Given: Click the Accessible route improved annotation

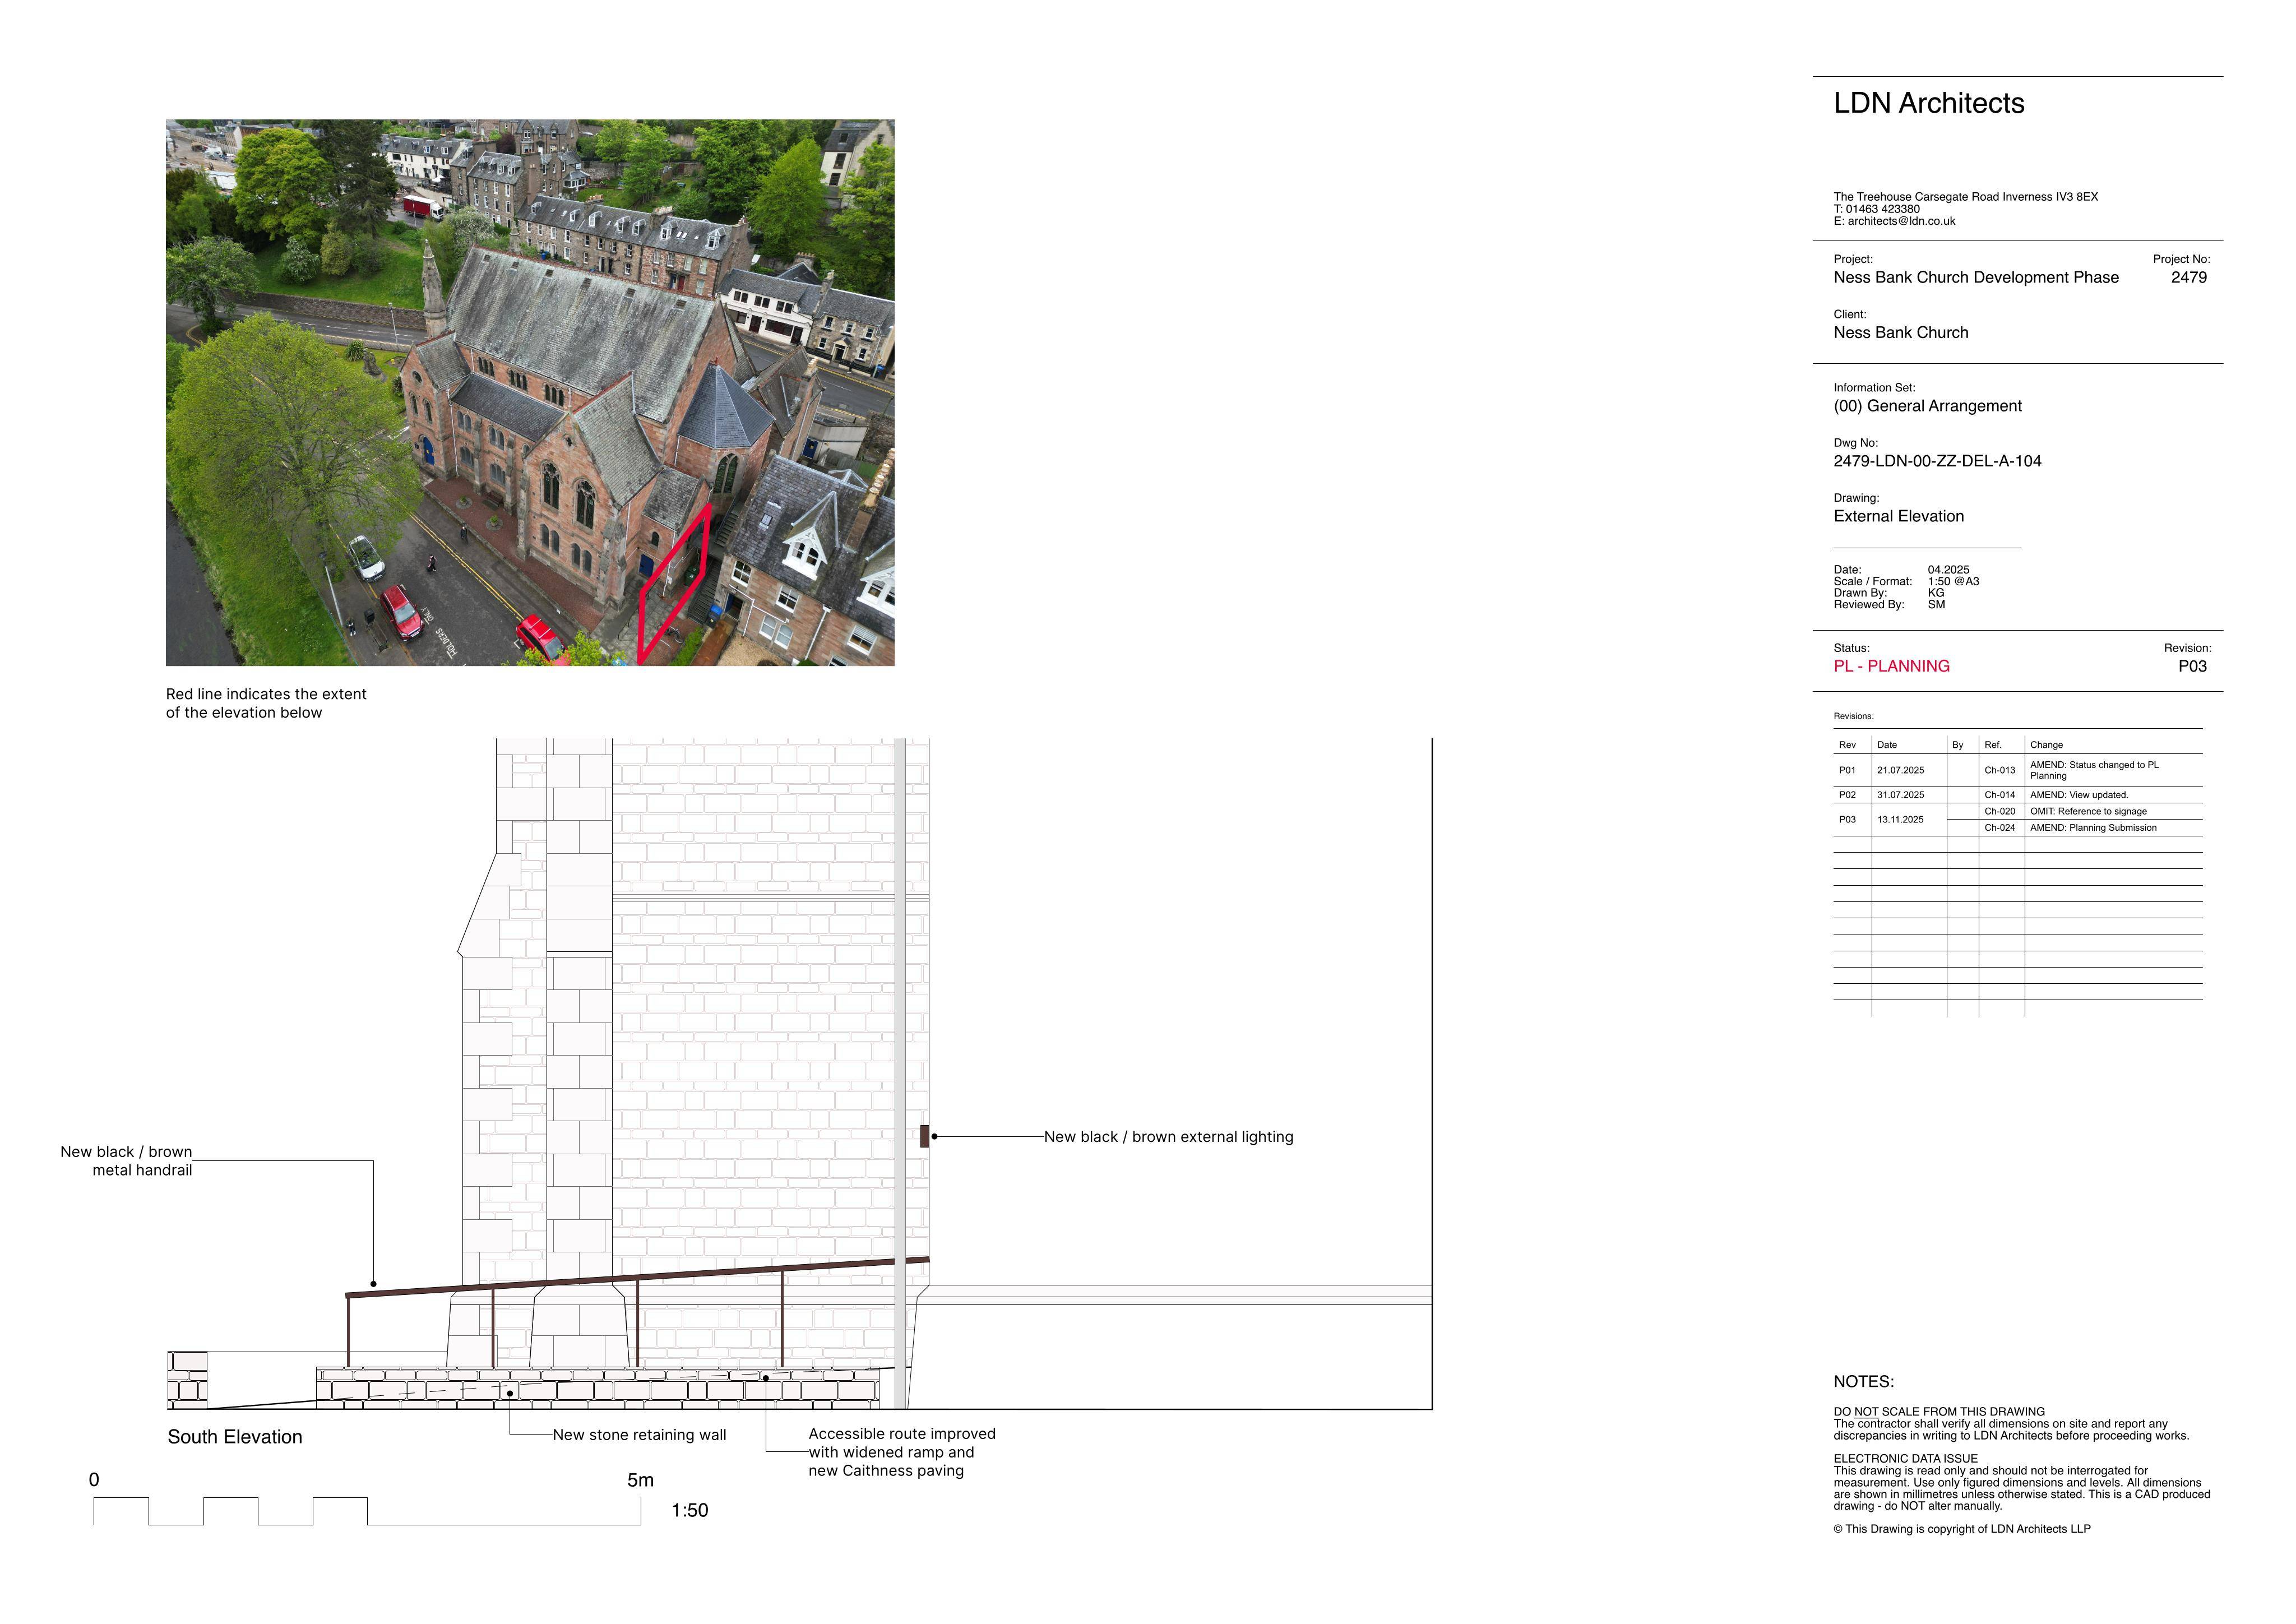Looking at the screenshot, I should (901, 1452).
